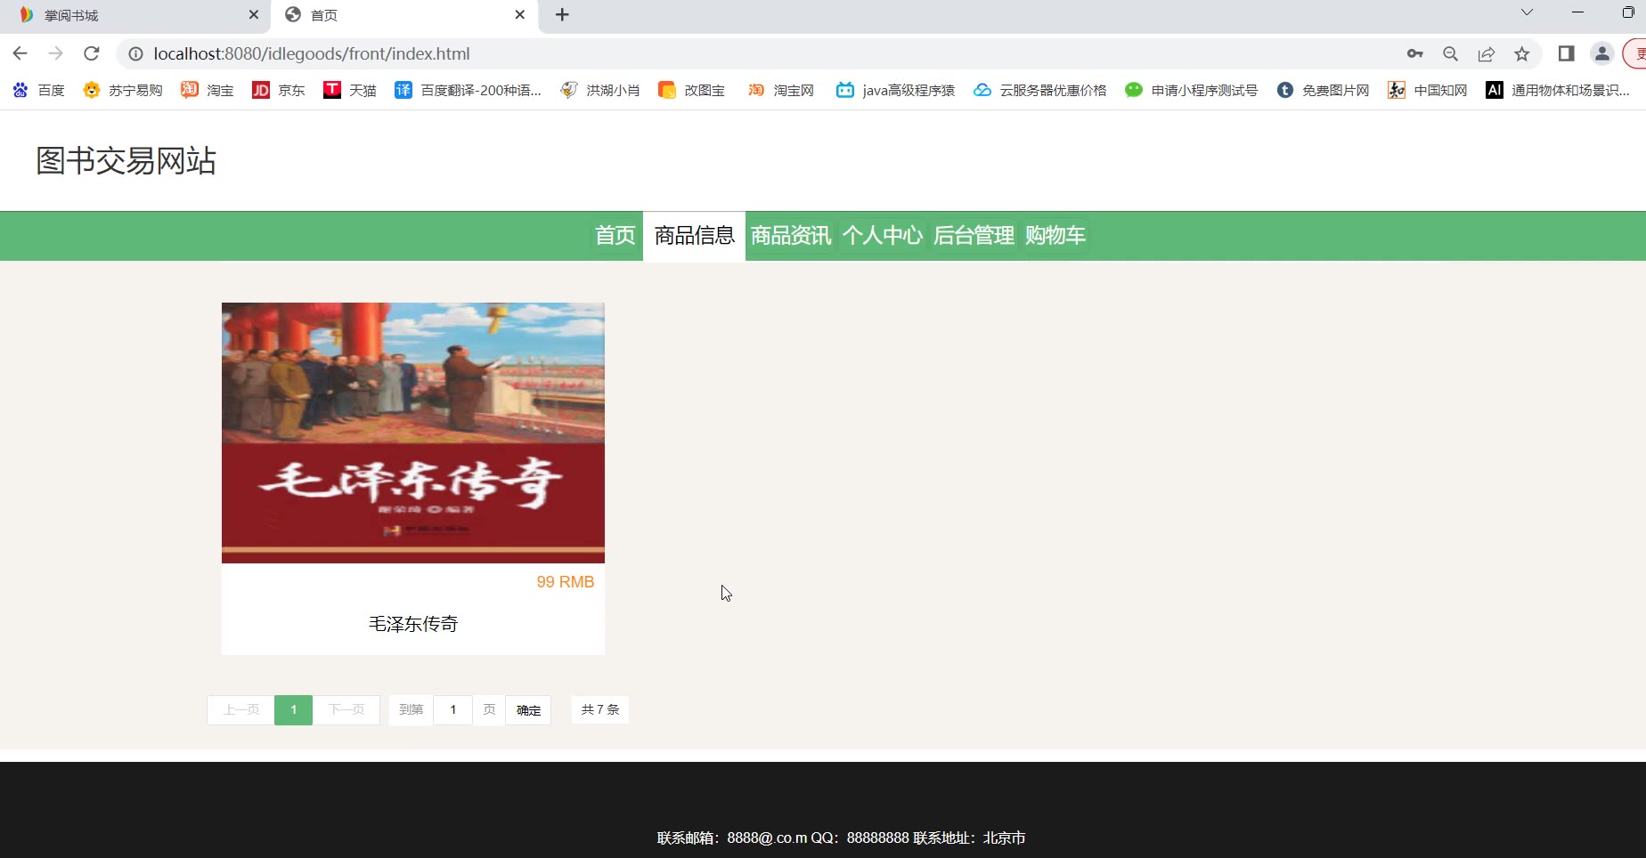Close the 掌阅书城 tab

(x=254, y=15)
